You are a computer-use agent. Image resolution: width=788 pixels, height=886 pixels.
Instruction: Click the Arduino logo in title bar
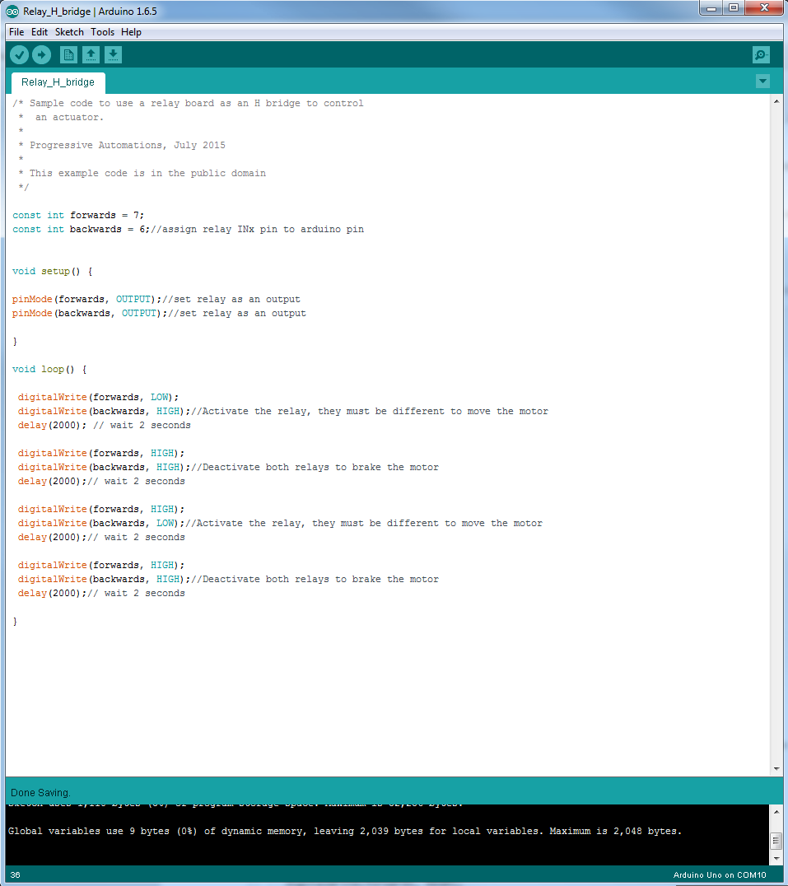(x=12, y=12)
